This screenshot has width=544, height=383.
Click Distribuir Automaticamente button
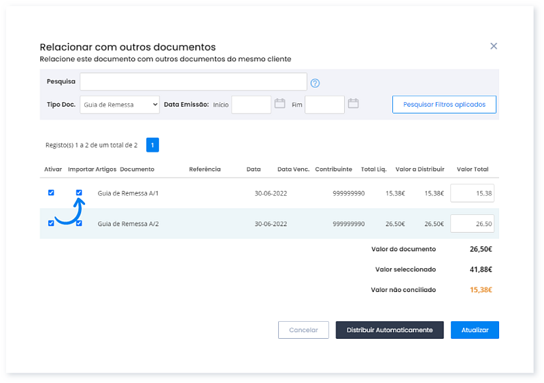coord(390,330)
